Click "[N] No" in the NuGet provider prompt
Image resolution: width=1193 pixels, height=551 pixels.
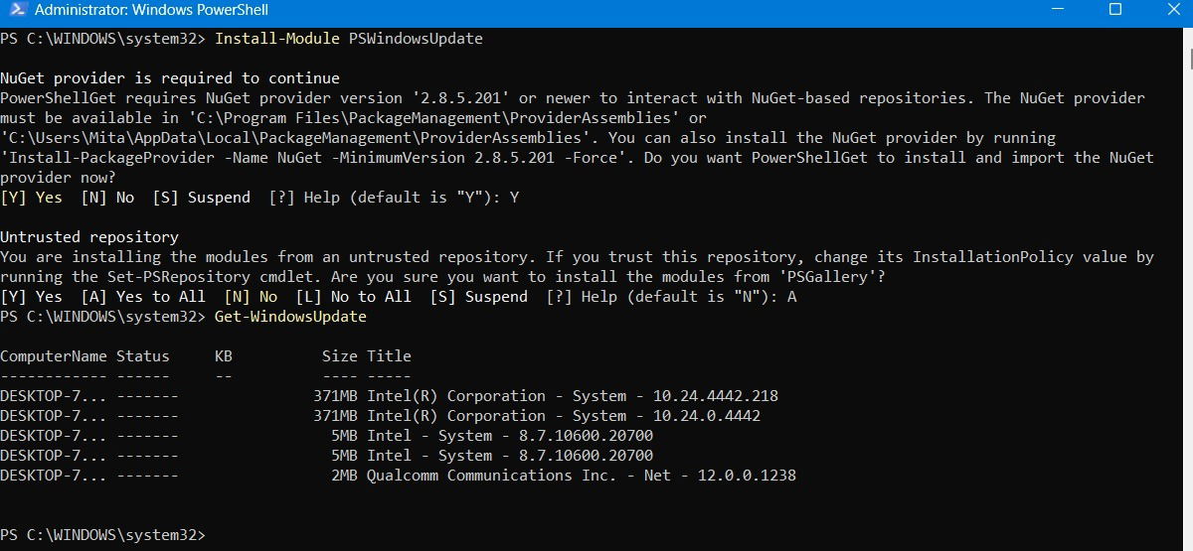tap(107, 198)
